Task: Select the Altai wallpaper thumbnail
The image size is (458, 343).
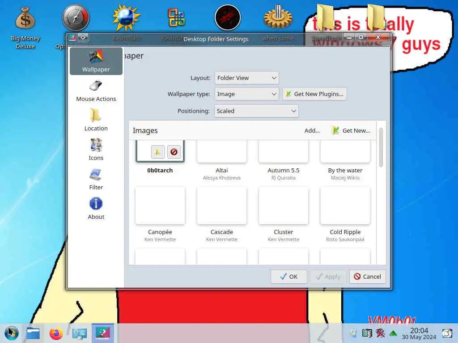Action: tap(222, 151)
